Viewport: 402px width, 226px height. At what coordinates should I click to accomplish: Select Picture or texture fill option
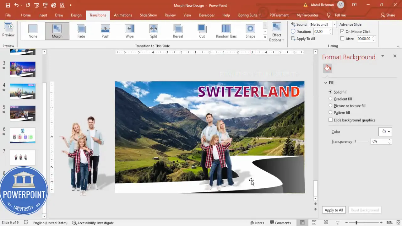pyautogui.click(x=330, y=106)
